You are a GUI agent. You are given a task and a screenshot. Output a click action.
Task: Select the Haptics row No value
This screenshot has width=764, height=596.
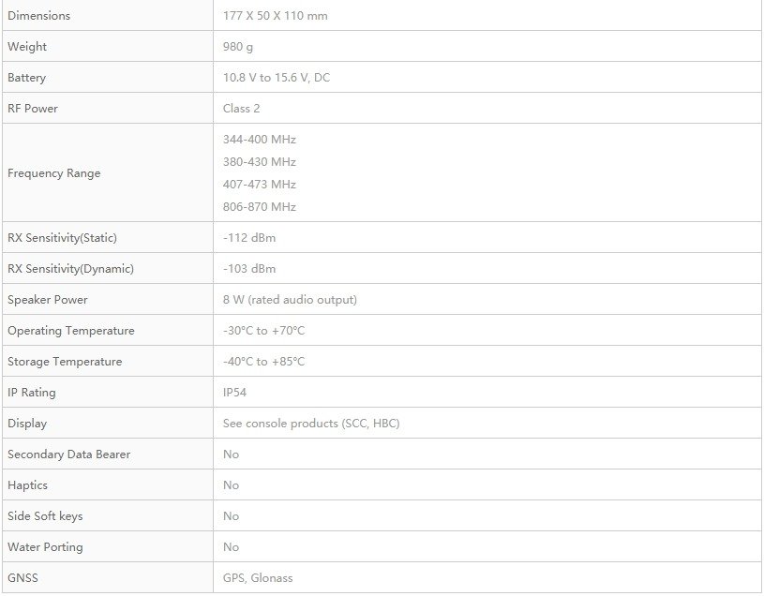pos(231,485)
